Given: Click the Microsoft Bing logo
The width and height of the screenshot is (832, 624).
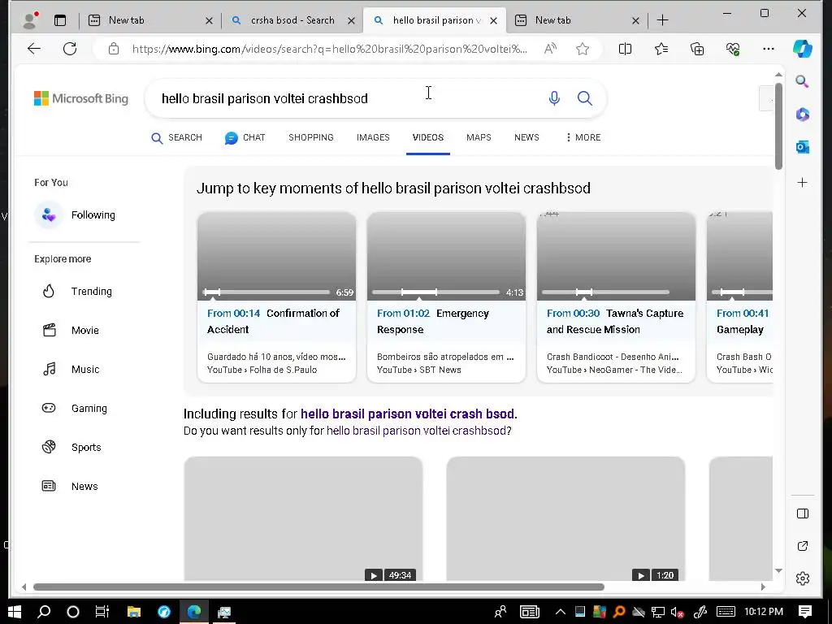Looking at the screenshot, I should (x=81, y=98).
